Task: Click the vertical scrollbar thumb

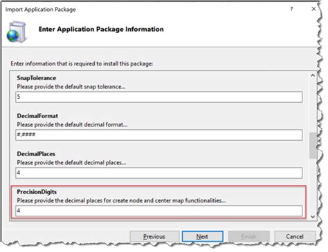Action: [x=313, y=145]
